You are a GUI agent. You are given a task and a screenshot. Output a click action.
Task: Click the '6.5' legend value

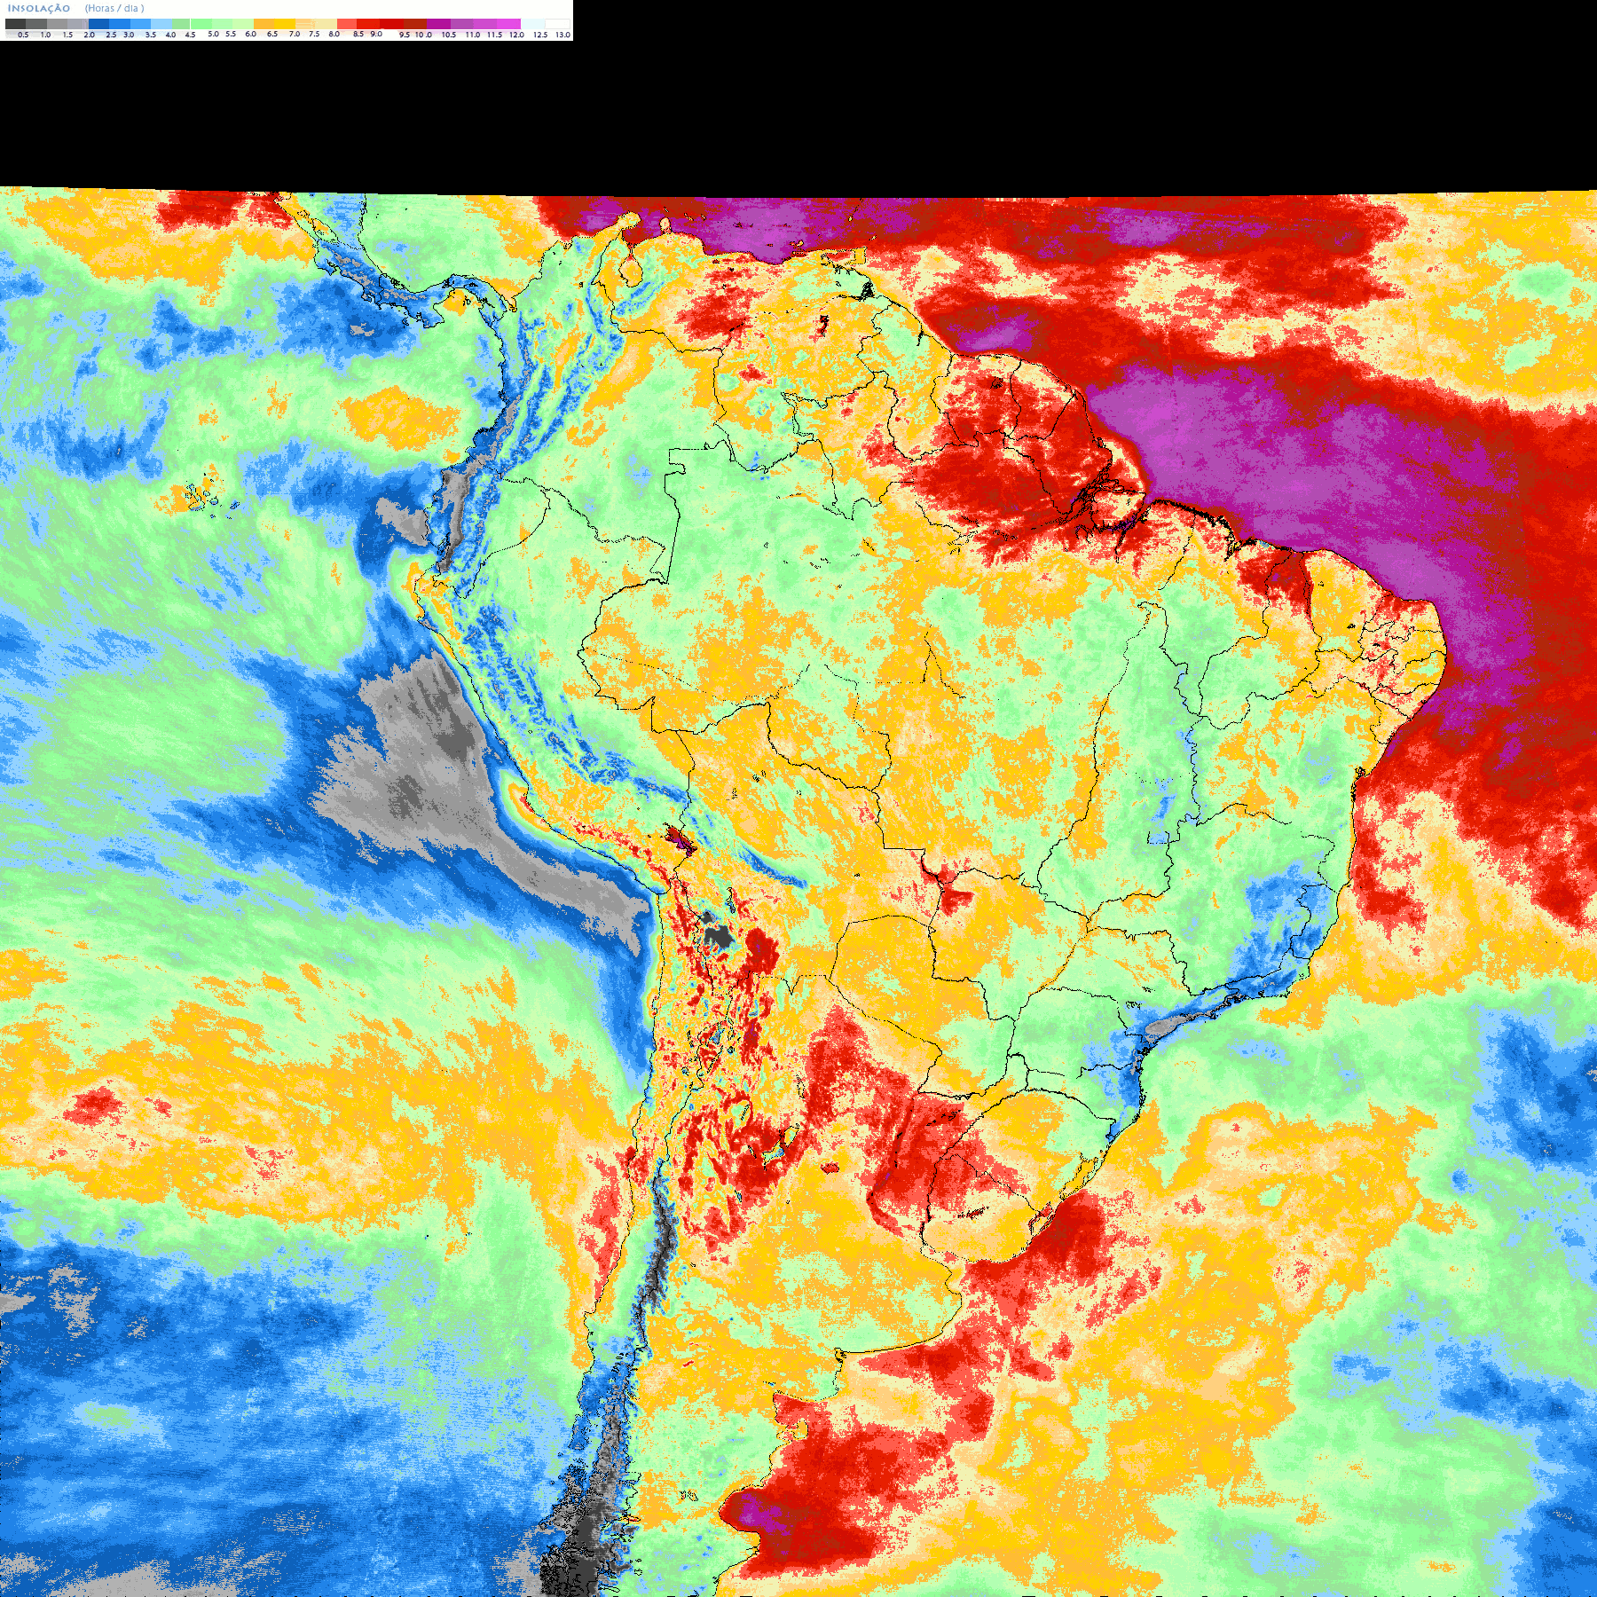(272, 34)
